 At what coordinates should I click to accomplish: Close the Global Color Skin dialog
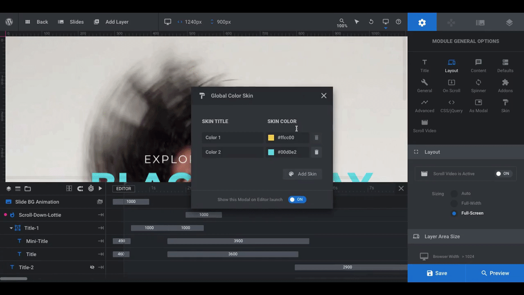(324, 95)
